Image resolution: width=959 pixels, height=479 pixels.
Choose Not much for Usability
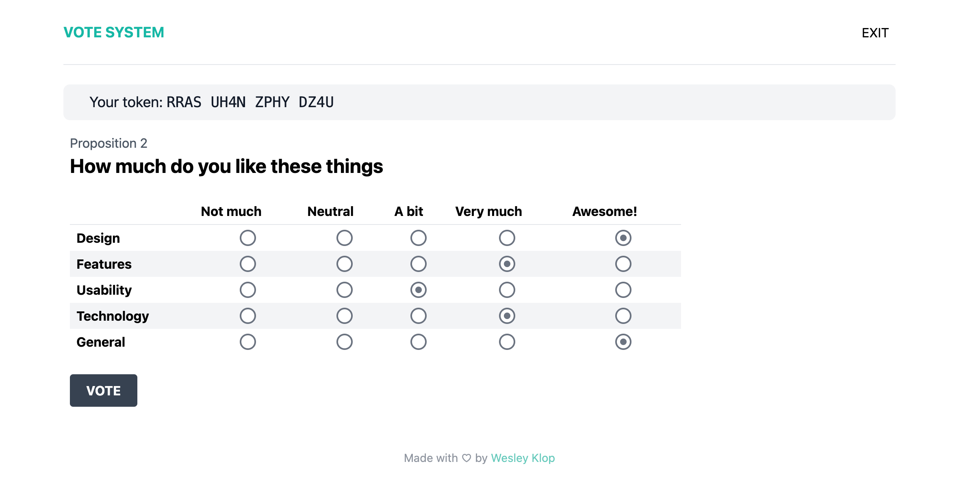click(247, 290)
